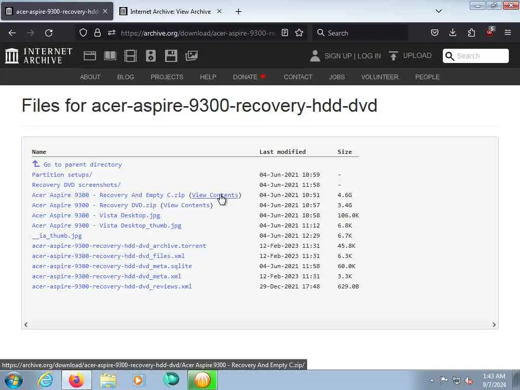Reload the page with the refresh icon

pyautogui.click(x=49, y=33)
